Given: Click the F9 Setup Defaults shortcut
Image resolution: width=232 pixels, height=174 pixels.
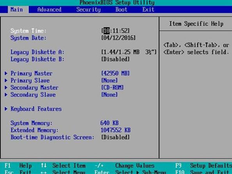Looking at the screenshot, I should tap(203, 165).
